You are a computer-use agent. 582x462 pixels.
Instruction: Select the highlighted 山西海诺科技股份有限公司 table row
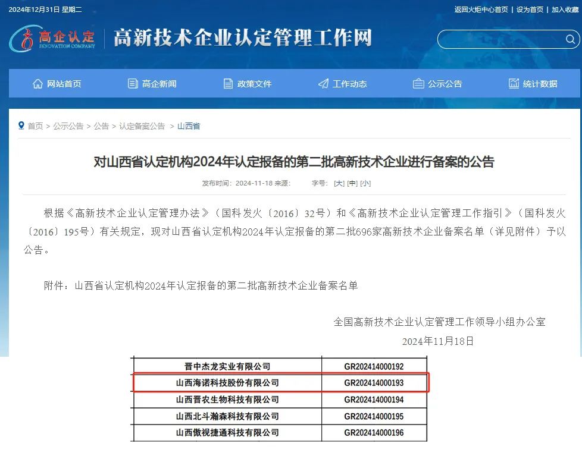click(x=280, y=383)
